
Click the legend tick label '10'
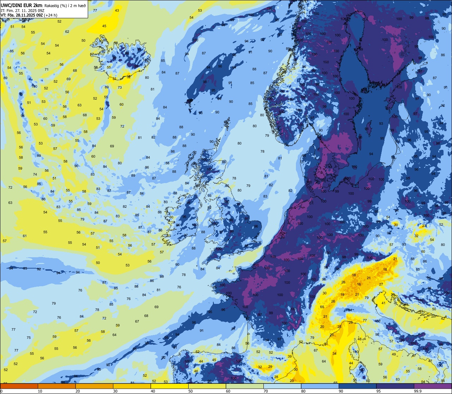coord(40,391)
